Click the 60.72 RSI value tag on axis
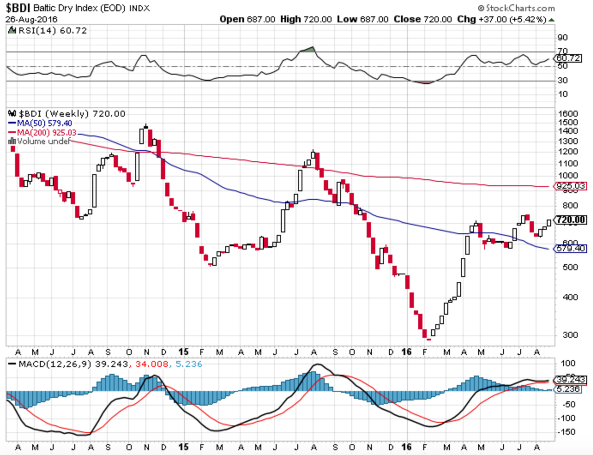Viewport: 593px width, 455px height. (x=569, y=58)
